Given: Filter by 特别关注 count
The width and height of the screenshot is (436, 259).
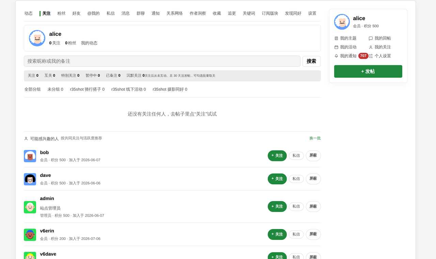Looking at the screenshot, I should click(70, 76).
